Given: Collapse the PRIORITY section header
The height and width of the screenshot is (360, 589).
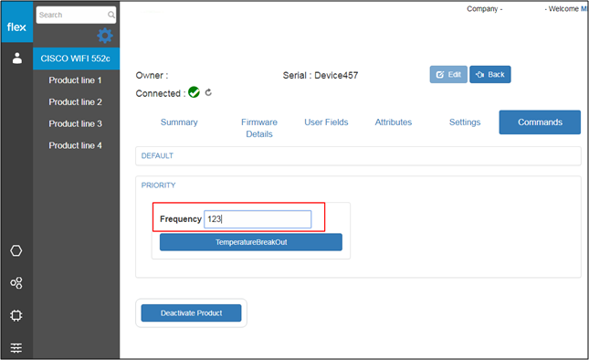Looking at the screenshot, I should [x=158, y=185].
